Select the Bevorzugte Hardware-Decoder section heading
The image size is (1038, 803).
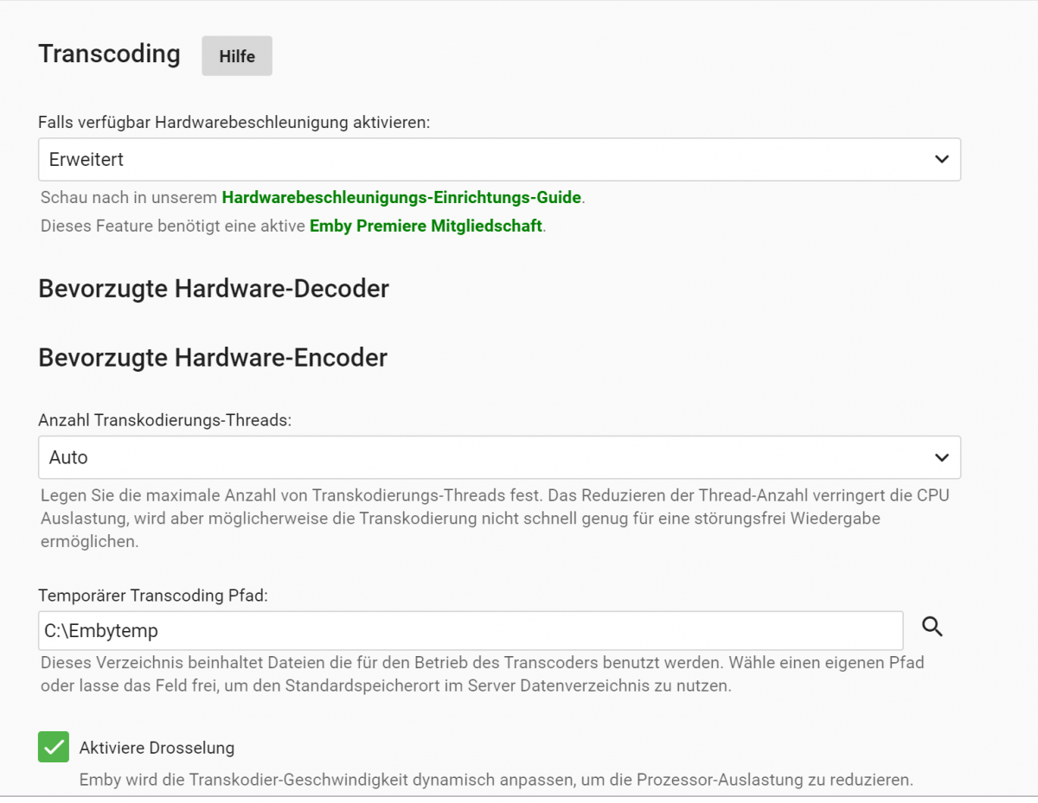[x=214, y=289]
